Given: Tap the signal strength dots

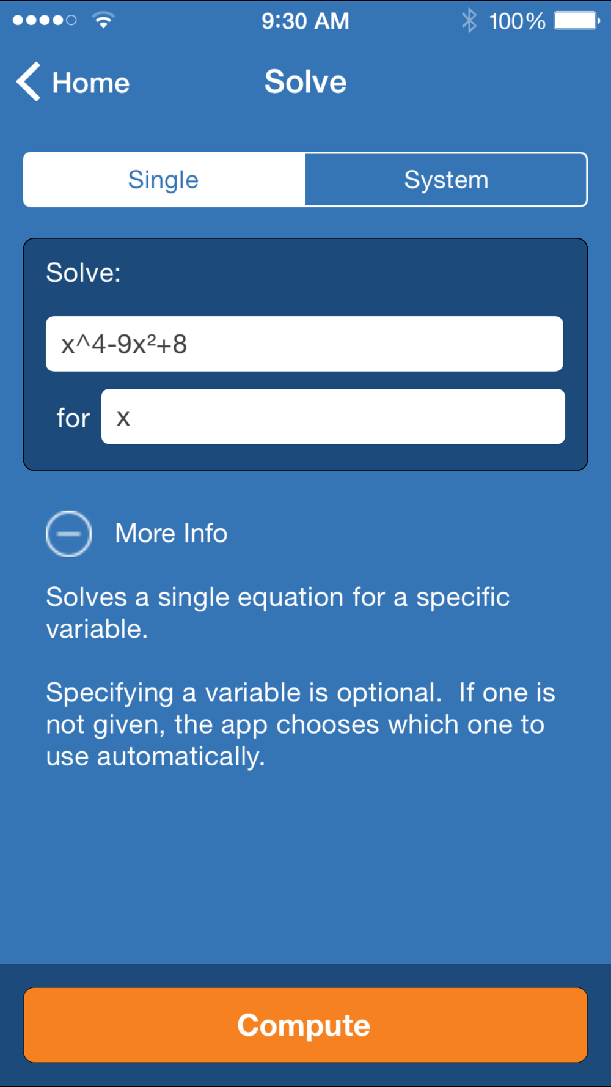Looking at the screenshot, I should (45, 20).
